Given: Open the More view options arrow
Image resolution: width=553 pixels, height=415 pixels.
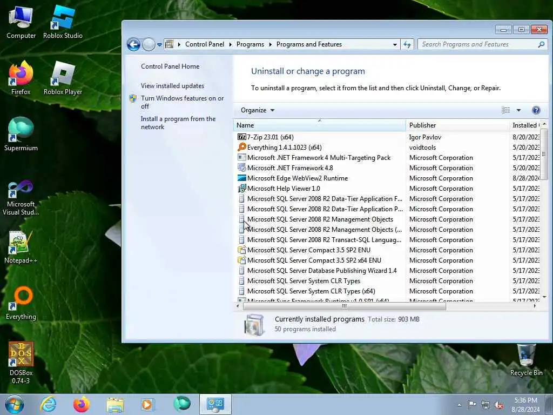Looking at the screenshot, I should pos(519,110).
